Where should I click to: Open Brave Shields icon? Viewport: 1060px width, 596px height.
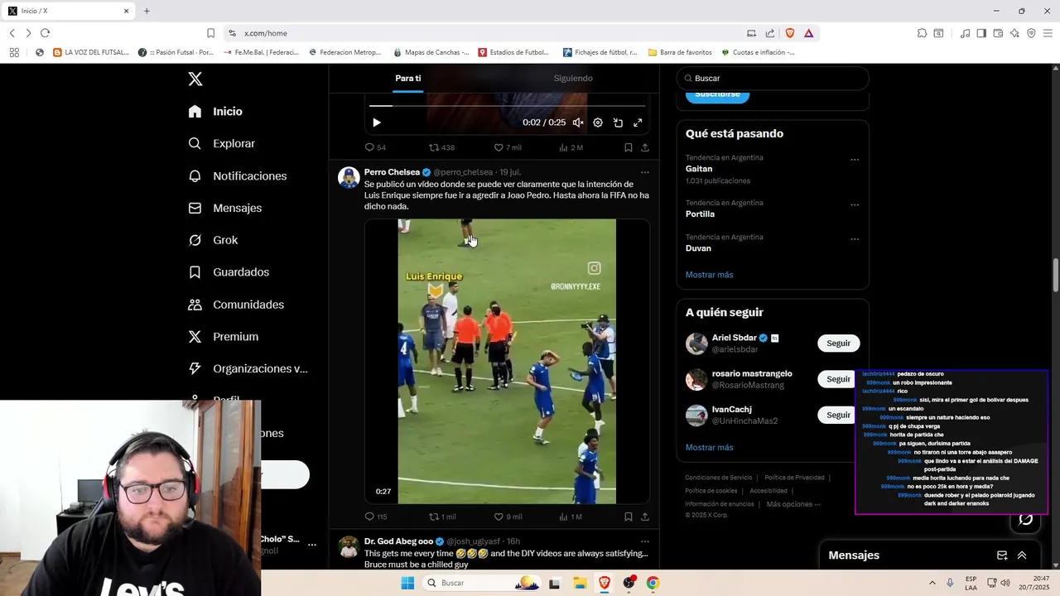click(789, 33)
